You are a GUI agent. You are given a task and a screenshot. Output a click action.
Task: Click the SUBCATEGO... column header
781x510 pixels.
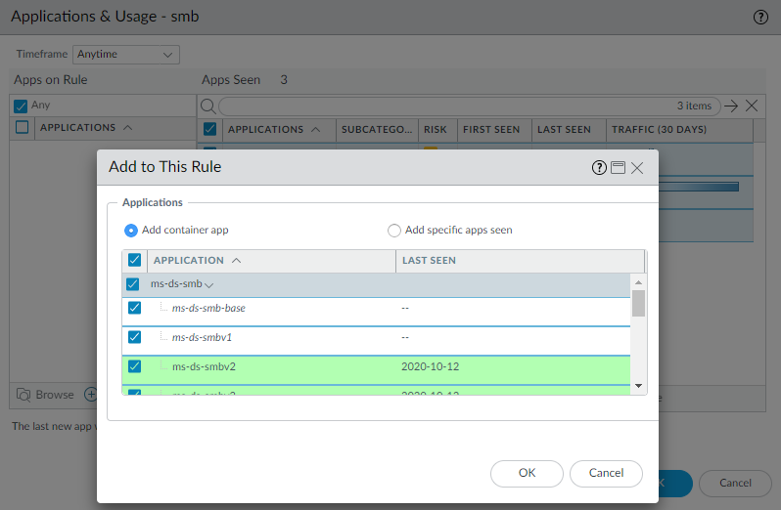click(377, 129)
